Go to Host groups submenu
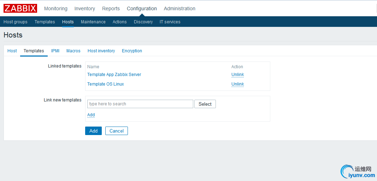The image size is (377, 181). (16, 22)
